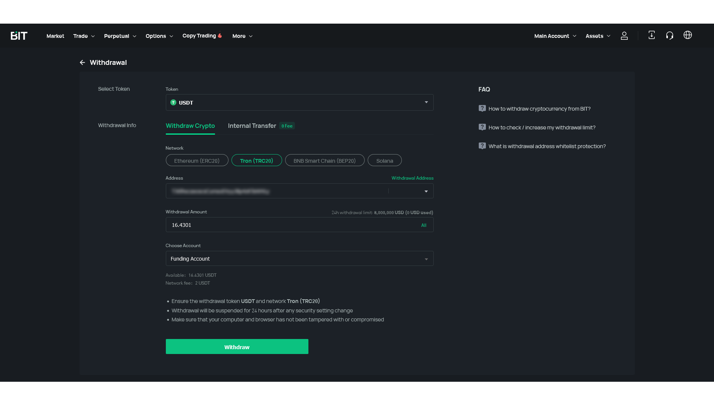Click the 24h withdrawal limit text

pyautogui.click(x=382, y=213)
